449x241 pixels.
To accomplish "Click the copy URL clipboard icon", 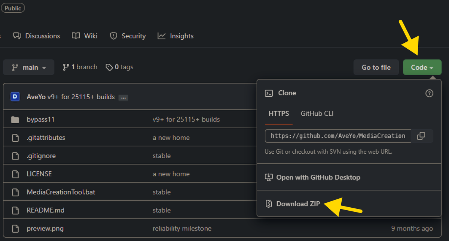I will tap(421, 136).
